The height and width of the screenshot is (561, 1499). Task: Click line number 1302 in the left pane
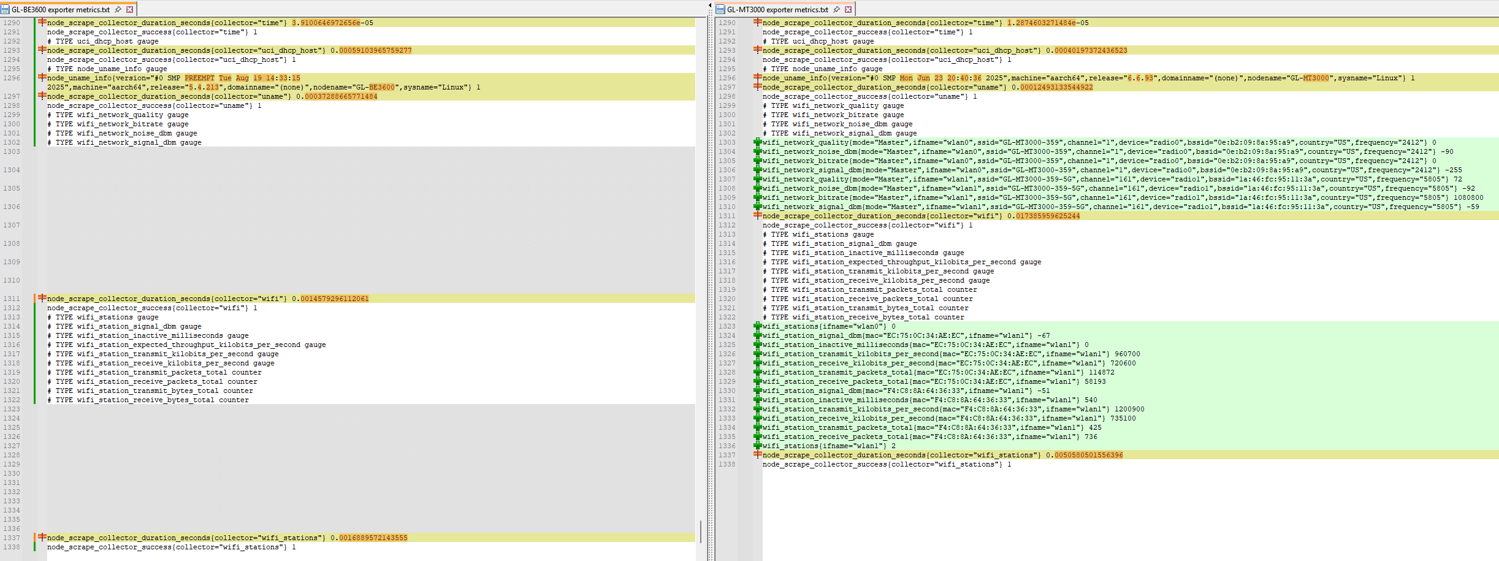(x=12, y=142)
